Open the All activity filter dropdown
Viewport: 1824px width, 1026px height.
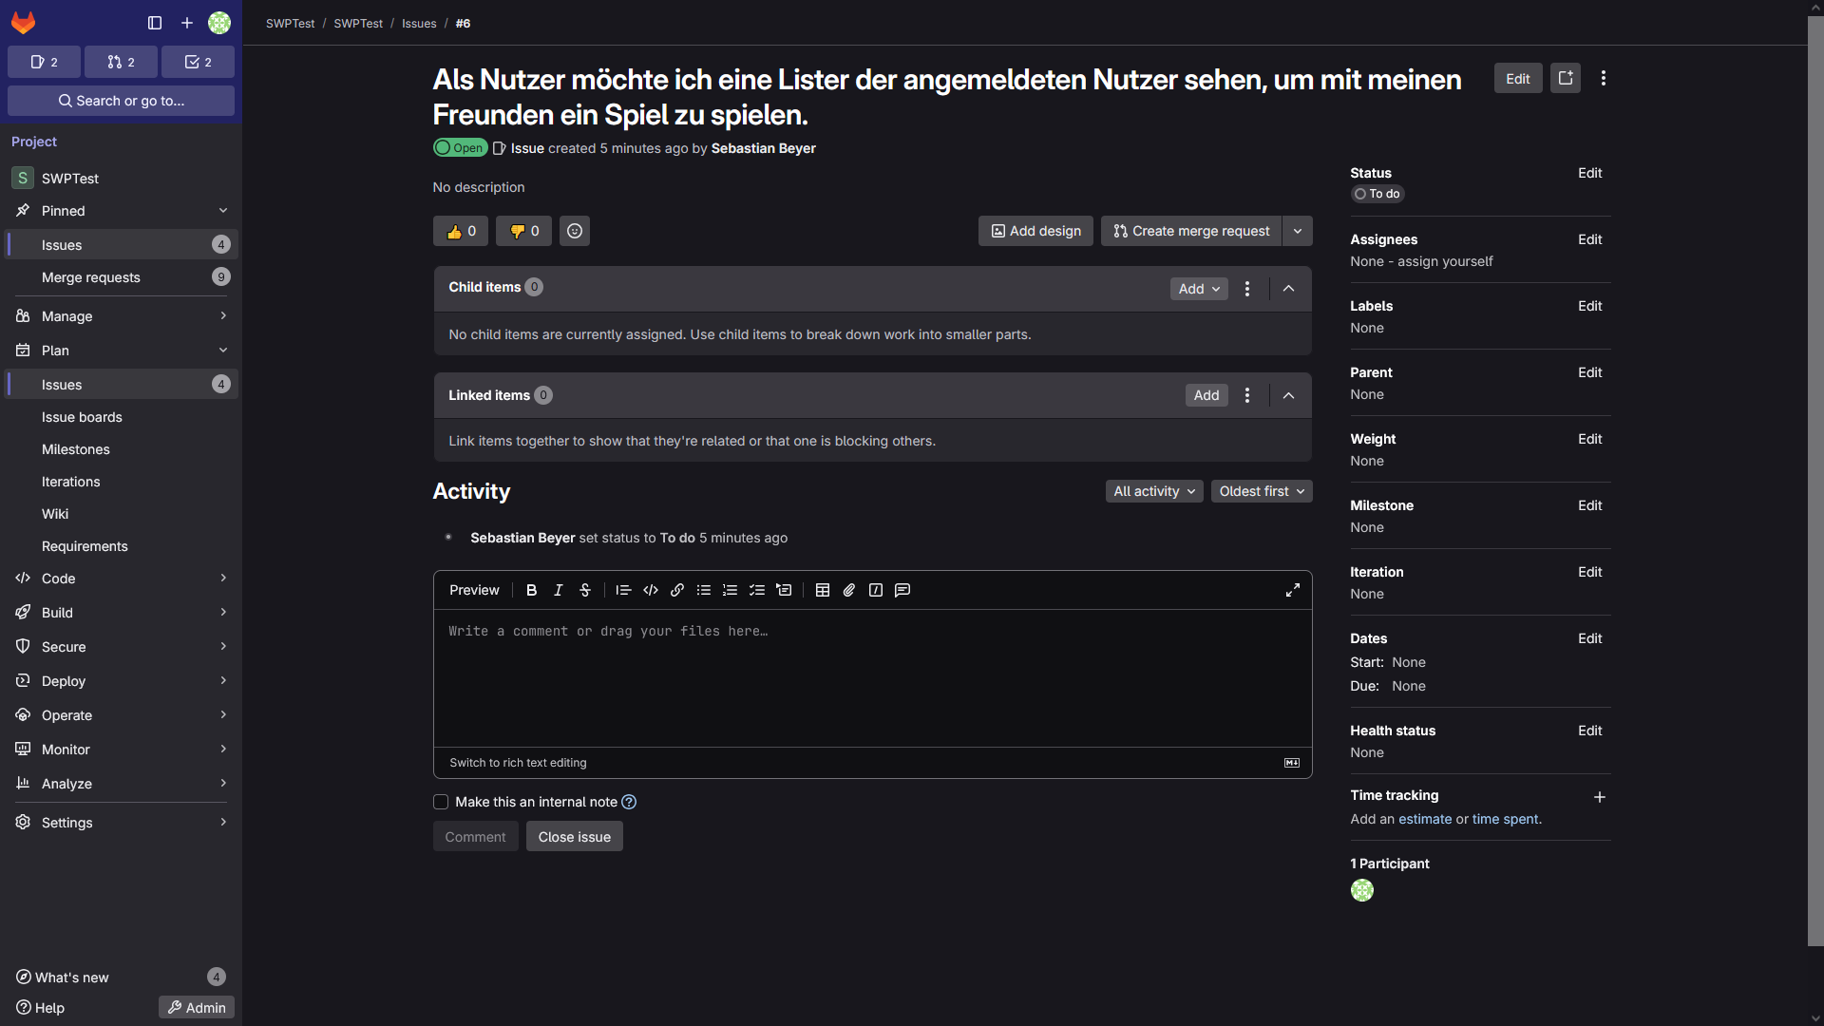pyautogui.click(x=1154, y=491)
